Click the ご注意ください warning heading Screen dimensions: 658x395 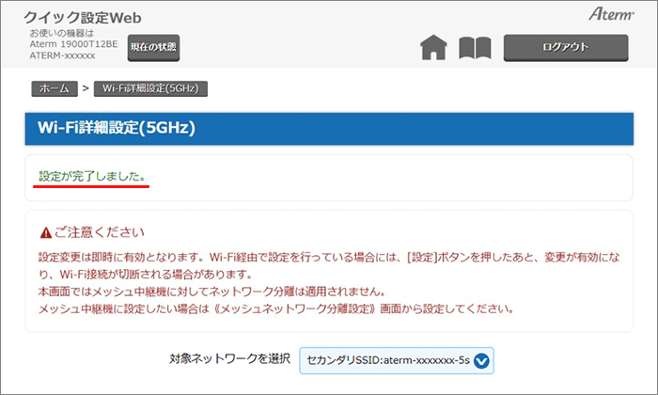tap(98, 232)
